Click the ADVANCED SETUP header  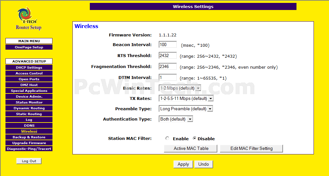[x=29, y=61]
